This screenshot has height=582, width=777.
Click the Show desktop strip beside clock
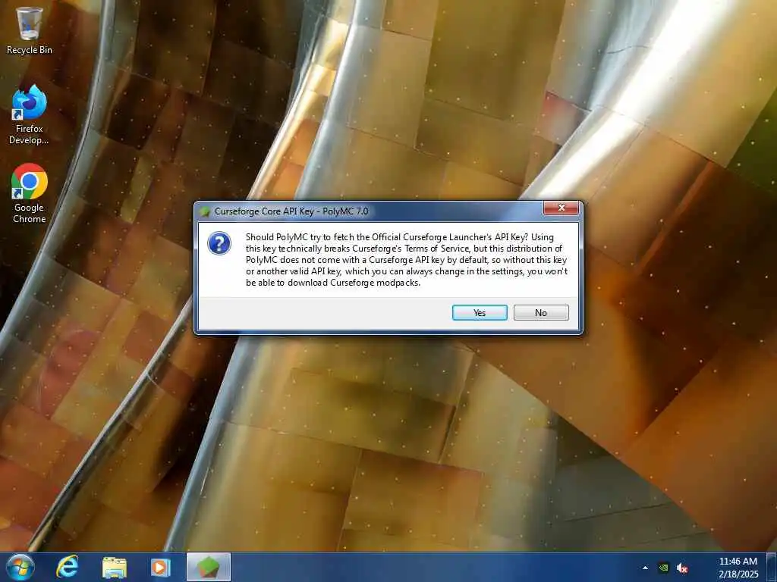pos(772,567)
